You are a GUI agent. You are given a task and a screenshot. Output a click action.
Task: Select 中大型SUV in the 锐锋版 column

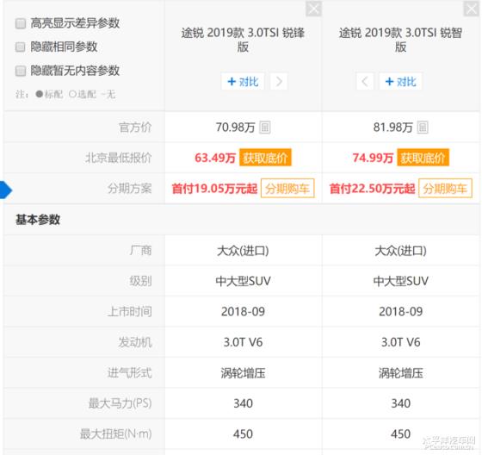click(243, 281)
